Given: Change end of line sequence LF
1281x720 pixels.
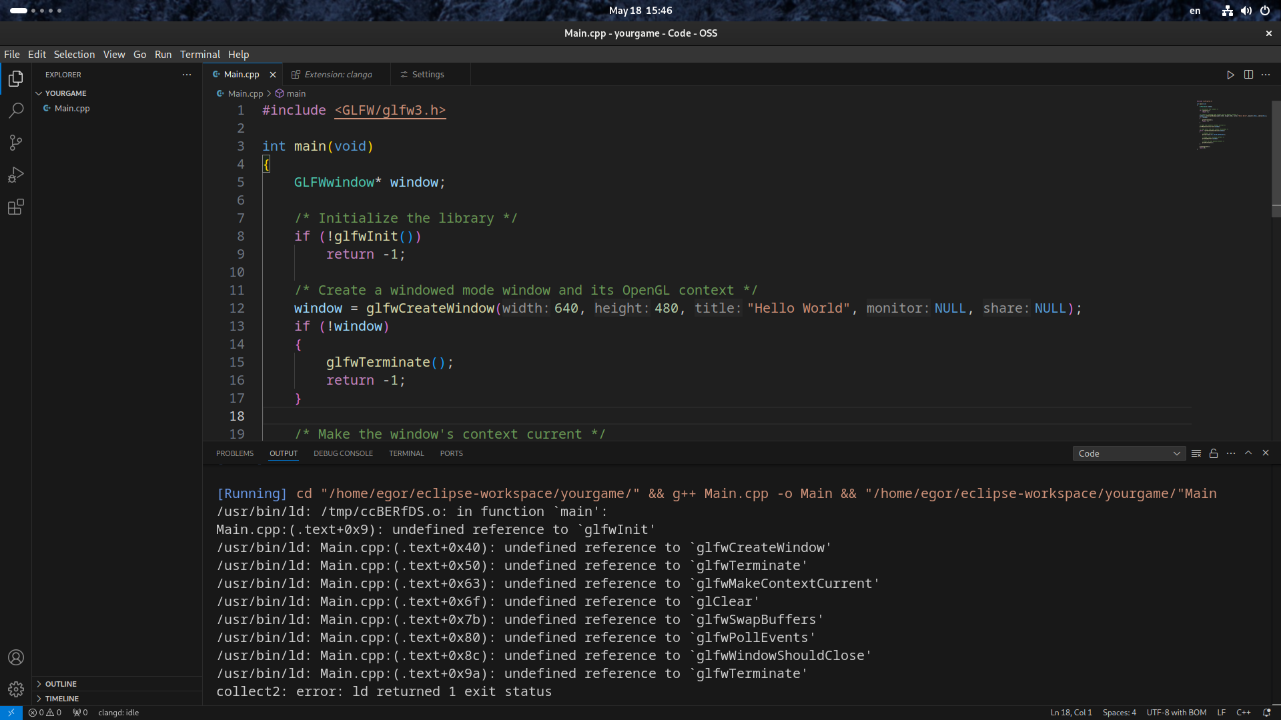Looking at the screenshot, I should (x=1221, y=713).
